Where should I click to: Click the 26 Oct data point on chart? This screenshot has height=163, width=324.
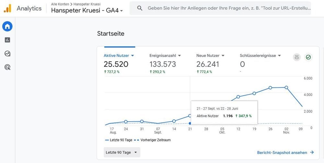click(270, 88)
